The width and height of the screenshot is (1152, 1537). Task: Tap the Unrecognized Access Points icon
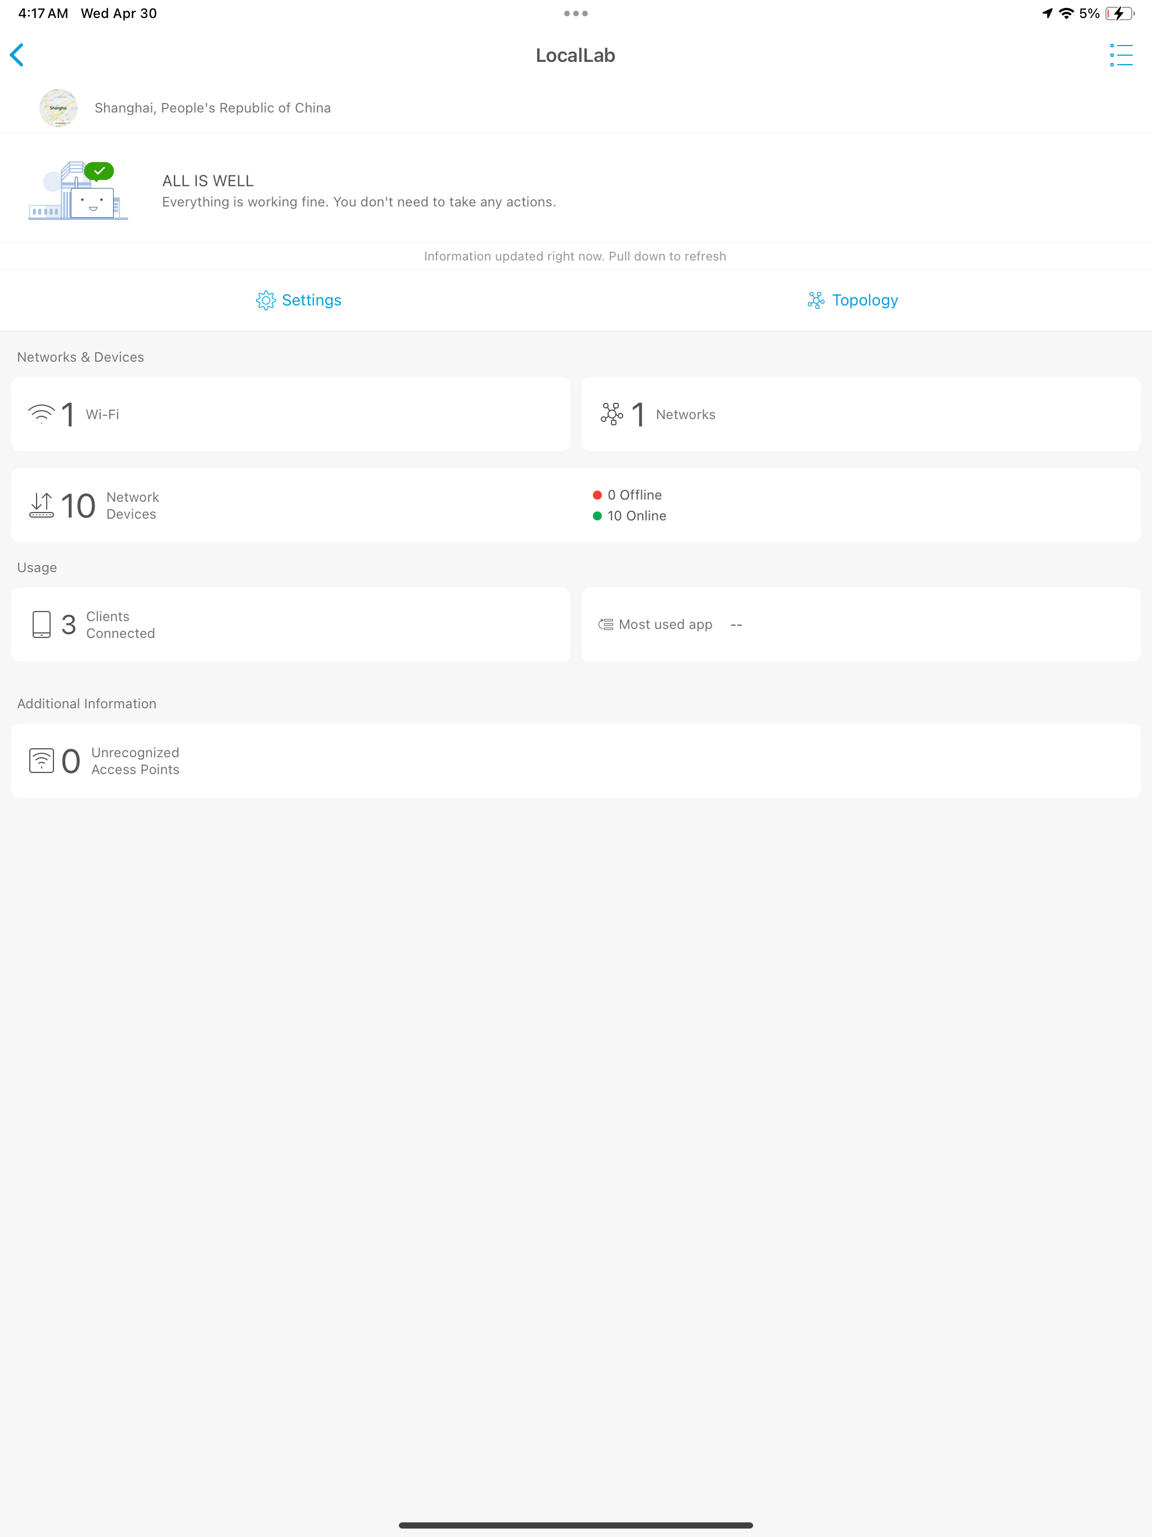point(41,761)
